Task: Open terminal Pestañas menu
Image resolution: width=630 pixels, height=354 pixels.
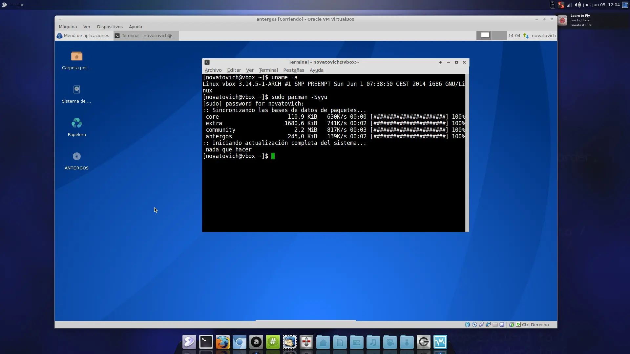Action: point(294,70)
